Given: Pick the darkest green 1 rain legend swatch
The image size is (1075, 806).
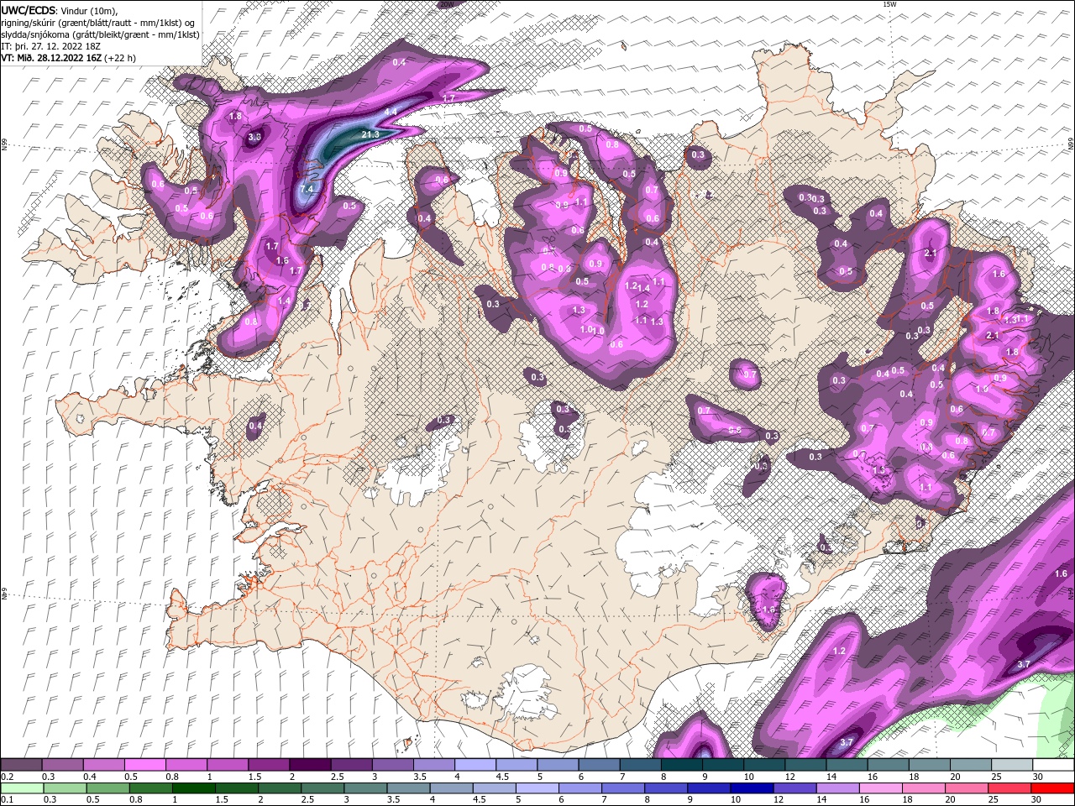Looking at the screenshot, I should [194, 788].
